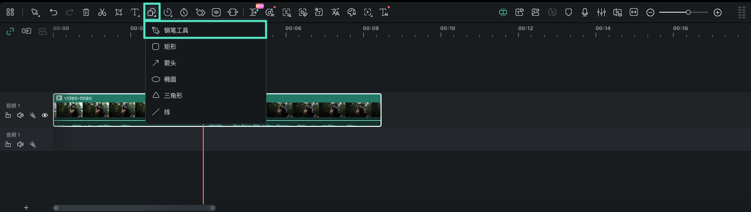
Task: Click the stopwatch duration icon
Action: click(x=184, y=12)
